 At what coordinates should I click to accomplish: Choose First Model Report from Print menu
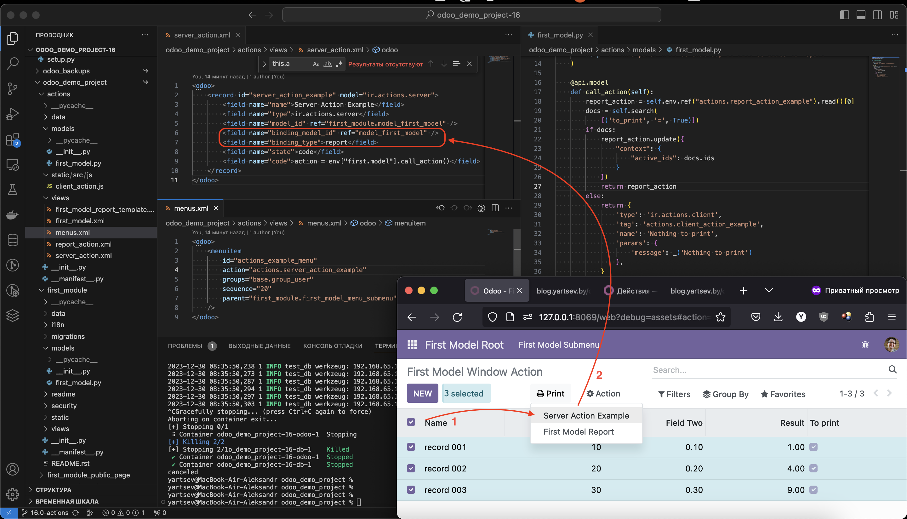point(579,432)
